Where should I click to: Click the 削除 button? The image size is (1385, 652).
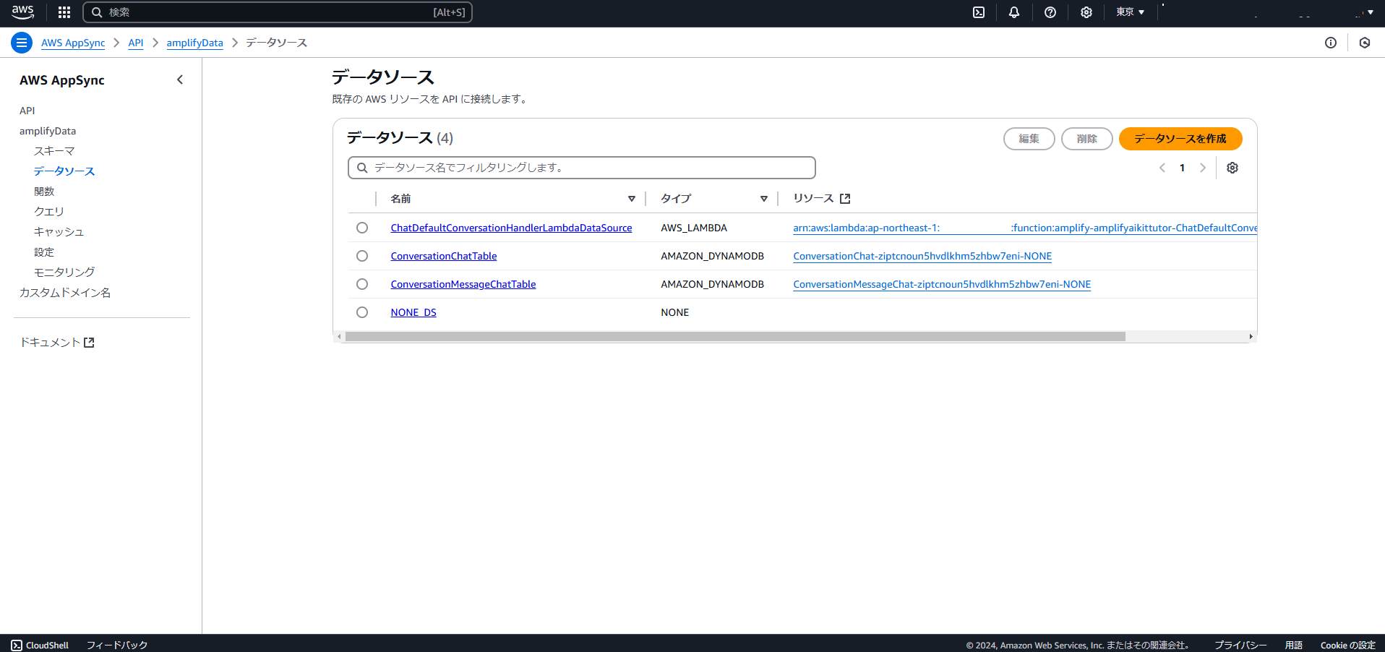[1087, 139]
